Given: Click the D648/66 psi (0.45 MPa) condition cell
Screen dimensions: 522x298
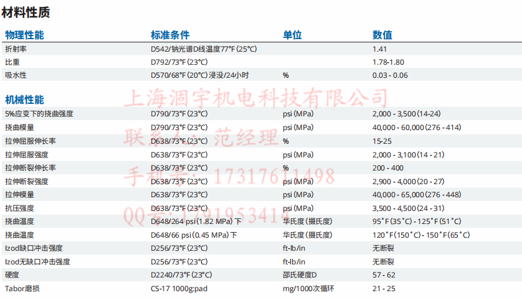Looking at the screenshot, I should (x=194, y=235).
